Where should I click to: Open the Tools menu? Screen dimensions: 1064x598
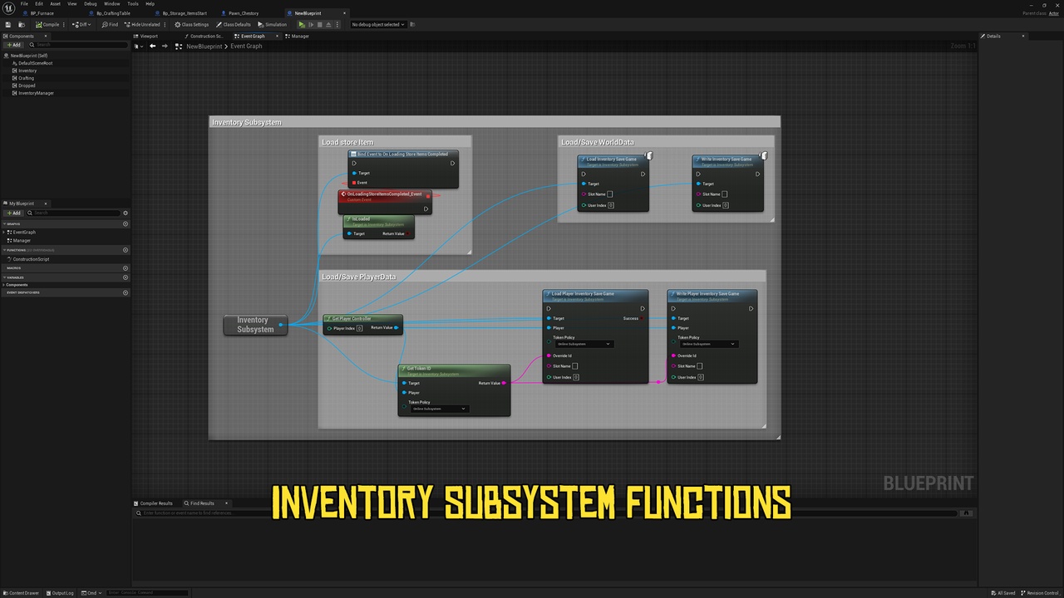(133, 3)
